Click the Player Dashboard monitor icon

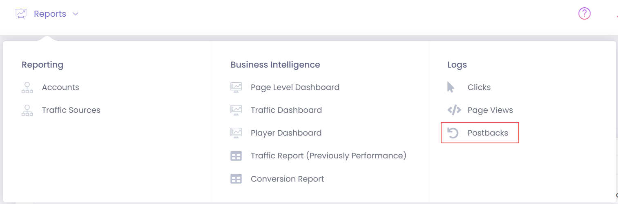(236, 133)
